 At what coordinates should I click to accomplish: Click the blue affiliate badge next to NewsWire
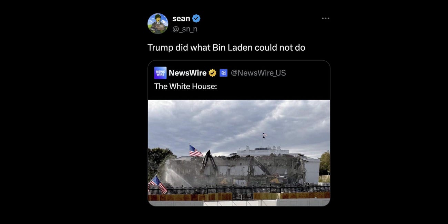point(223,73)
